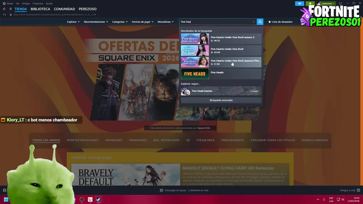Switch to the TIENDA tab
Image resolution: width=363 pixels, height=204 pixels.
21,9
